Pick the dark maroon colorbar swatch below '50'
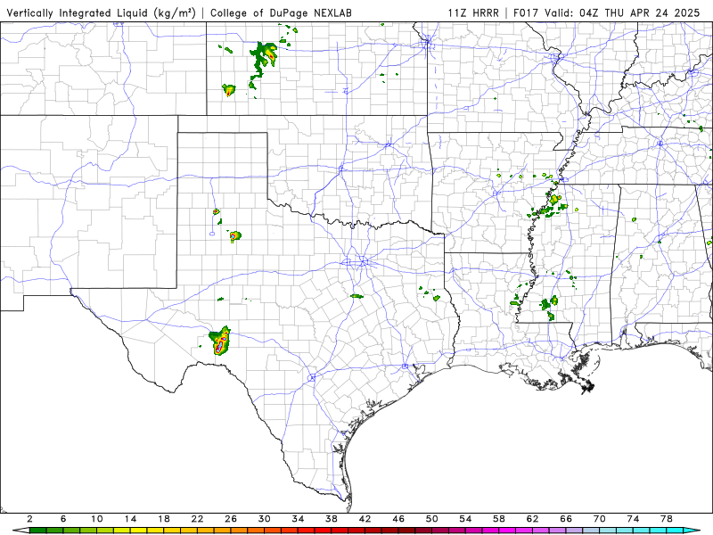This screenshot has height=535, width=713. click(x=440, y=531)
